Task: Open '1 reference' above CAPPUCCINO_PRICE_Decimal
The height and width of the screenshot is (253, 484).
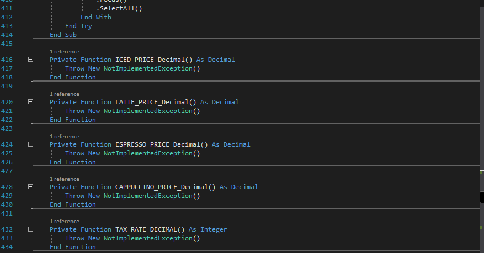Action: [x=65, y=179]
